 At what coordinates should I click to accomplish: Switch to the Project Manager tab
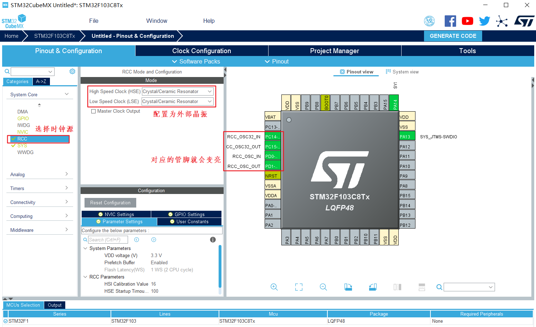tap(335, 51)
